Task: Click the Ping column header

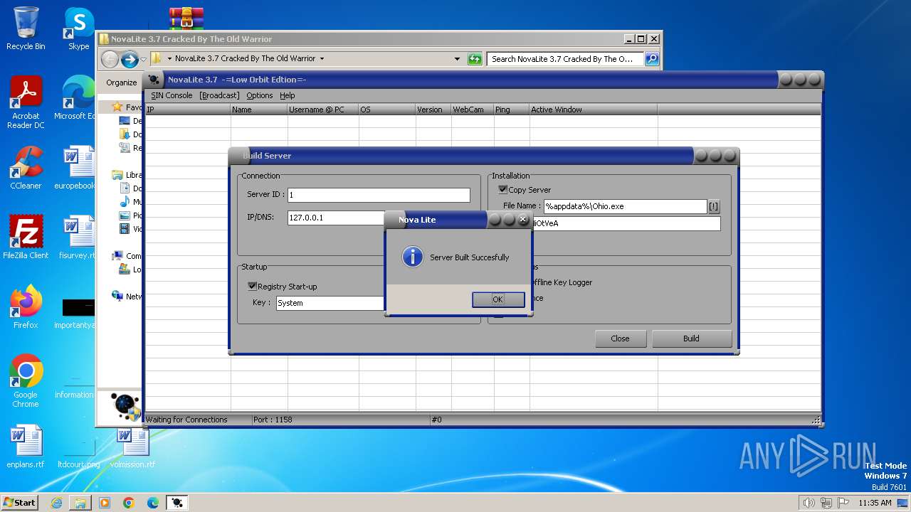Action: click(x=512, y=110)
